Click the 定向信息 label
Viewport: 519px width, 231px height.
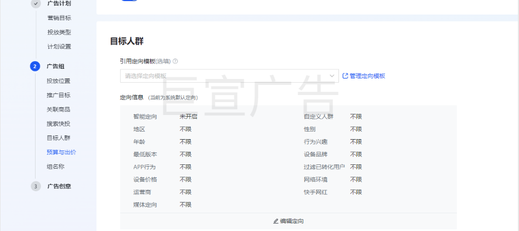(132, 97)
